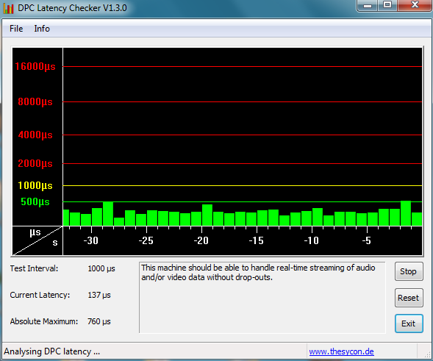Click the 16000µs red threshold label
433x361 pixels.
pyautogui.click(x=35, y=67)
